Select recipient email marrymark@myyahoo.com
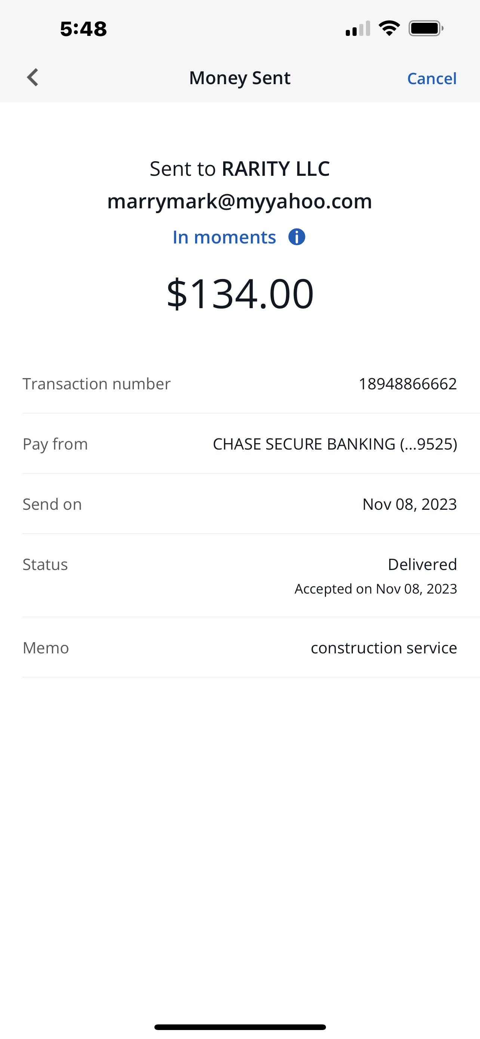This screenshot has width=480, height=1039. click(x=240, y=201)
